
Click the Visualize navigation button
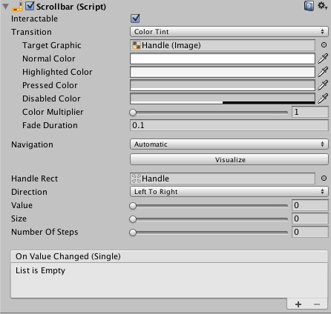tap(229, 159)
